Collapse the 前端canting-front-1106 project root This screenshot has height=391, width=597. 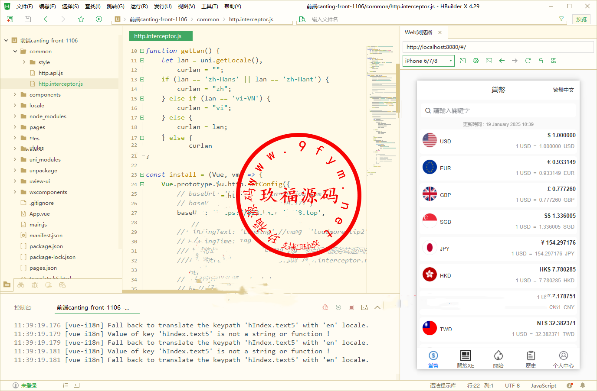click(6, 40)
